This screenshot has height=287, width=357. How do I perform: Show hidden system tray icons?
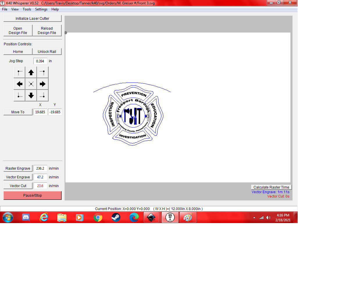coord(254,218)
